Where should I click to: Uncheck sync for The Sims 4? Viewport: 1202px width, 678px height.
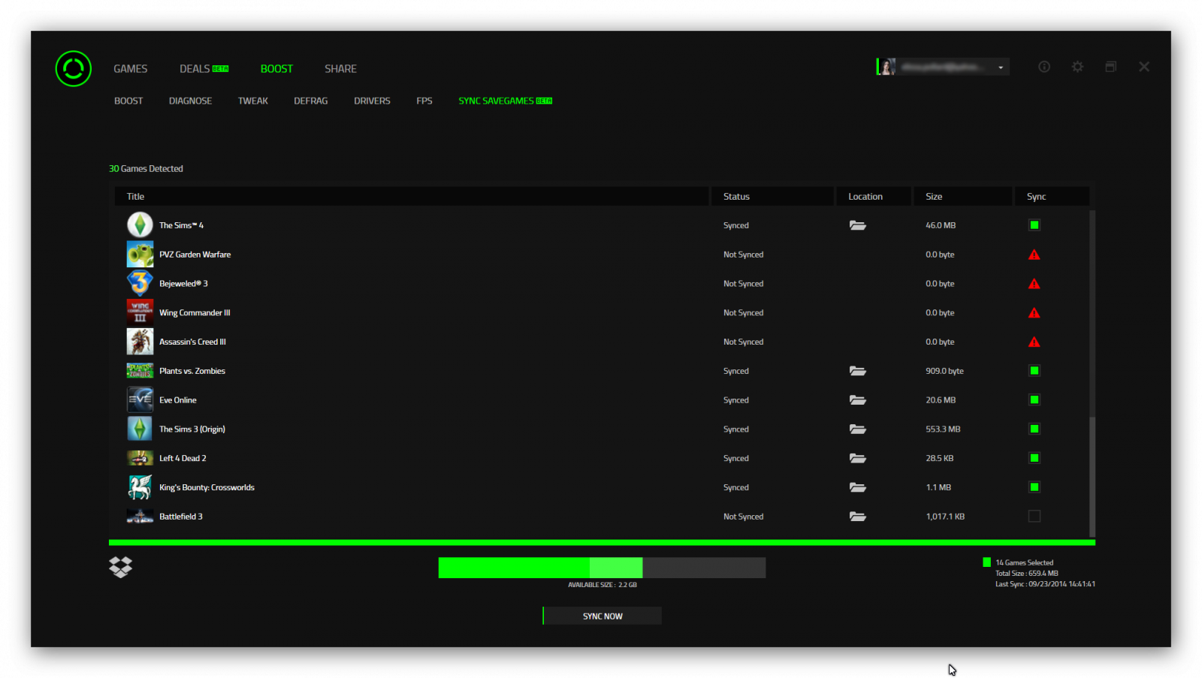point(1034,225)
